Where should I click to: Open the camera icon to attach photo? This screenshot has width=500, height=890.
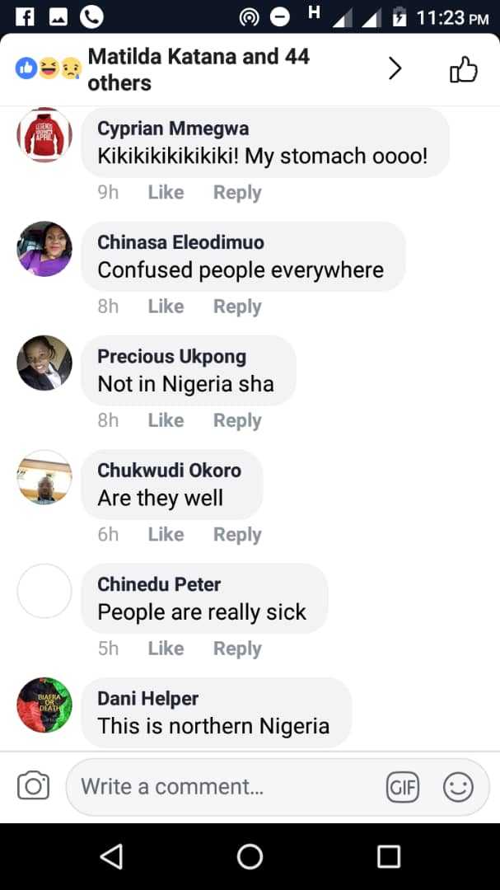(x=34, y=786)
